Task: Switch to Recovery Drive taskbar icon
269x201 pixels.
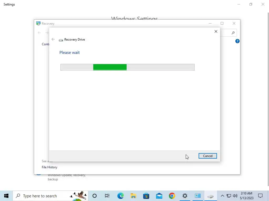Action: click(210, 196)
